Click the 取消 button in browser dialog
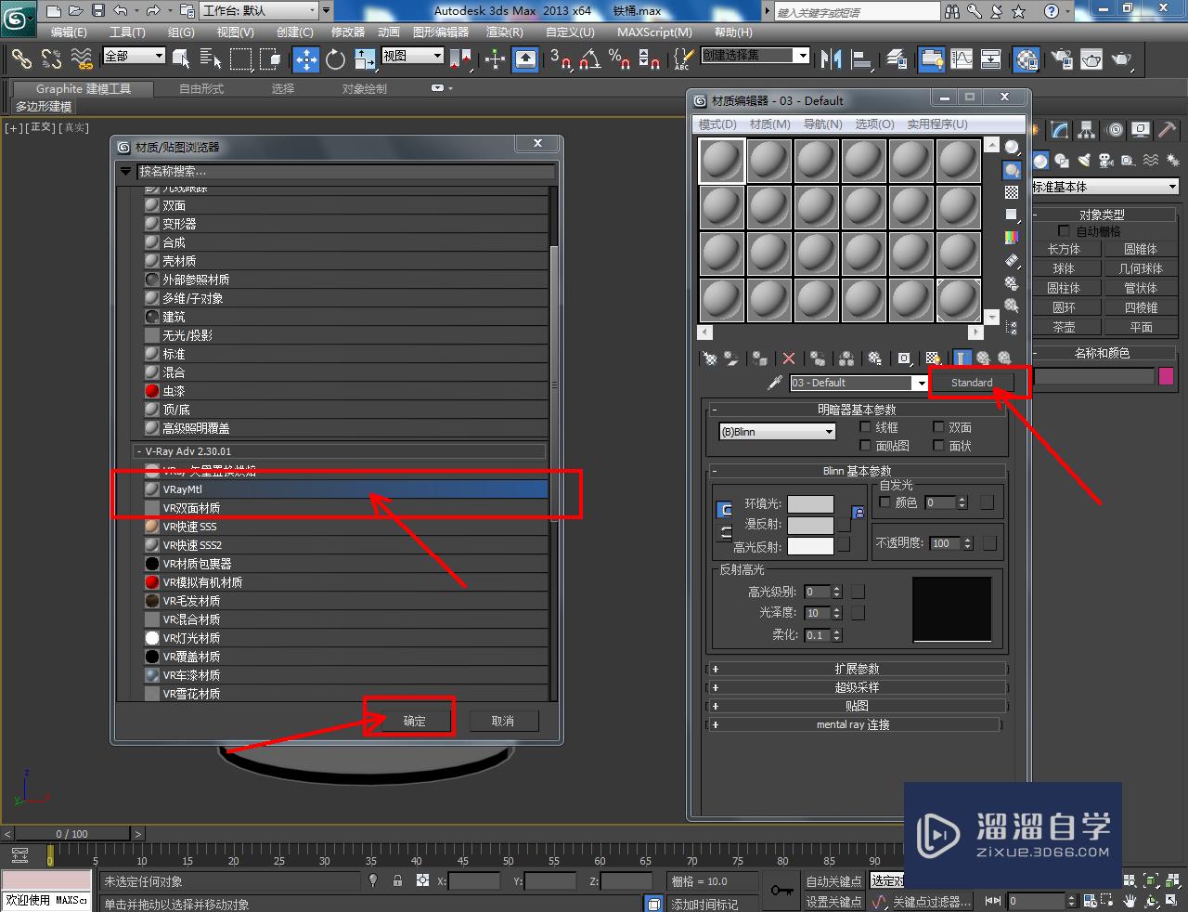 pos(503,721)
